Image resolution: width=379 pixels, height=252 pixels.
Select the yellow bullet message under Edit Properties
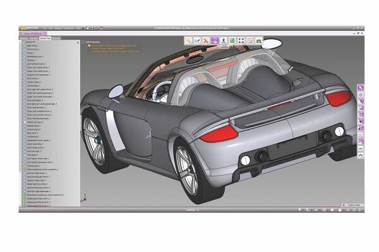point(89,45)
